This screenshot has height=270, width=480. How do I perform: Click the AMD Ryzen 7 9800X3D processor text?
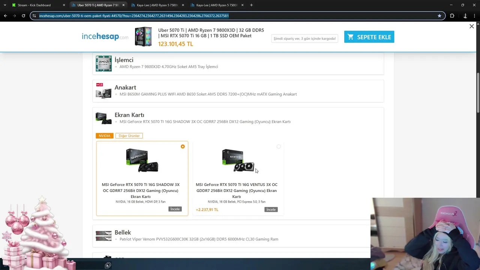point(169,67)
